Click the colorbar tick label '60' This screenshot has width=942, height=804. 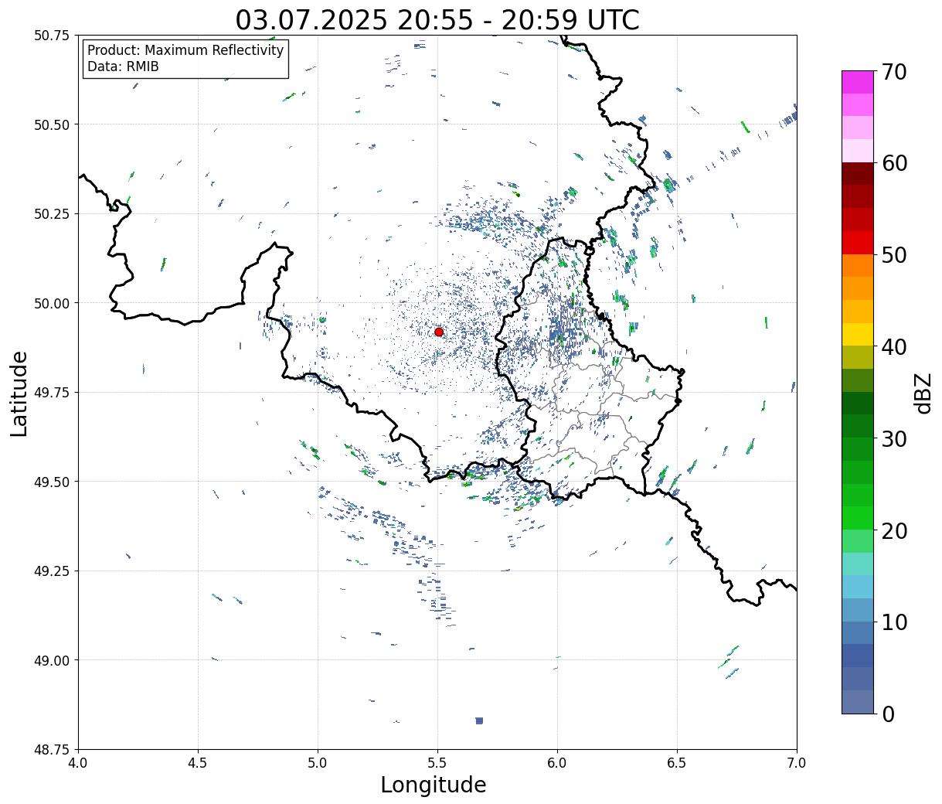894,163
